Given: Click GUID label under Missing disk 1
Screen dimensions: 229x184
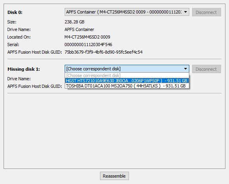Looking at the screenshot, I should [x=35, y=86].
